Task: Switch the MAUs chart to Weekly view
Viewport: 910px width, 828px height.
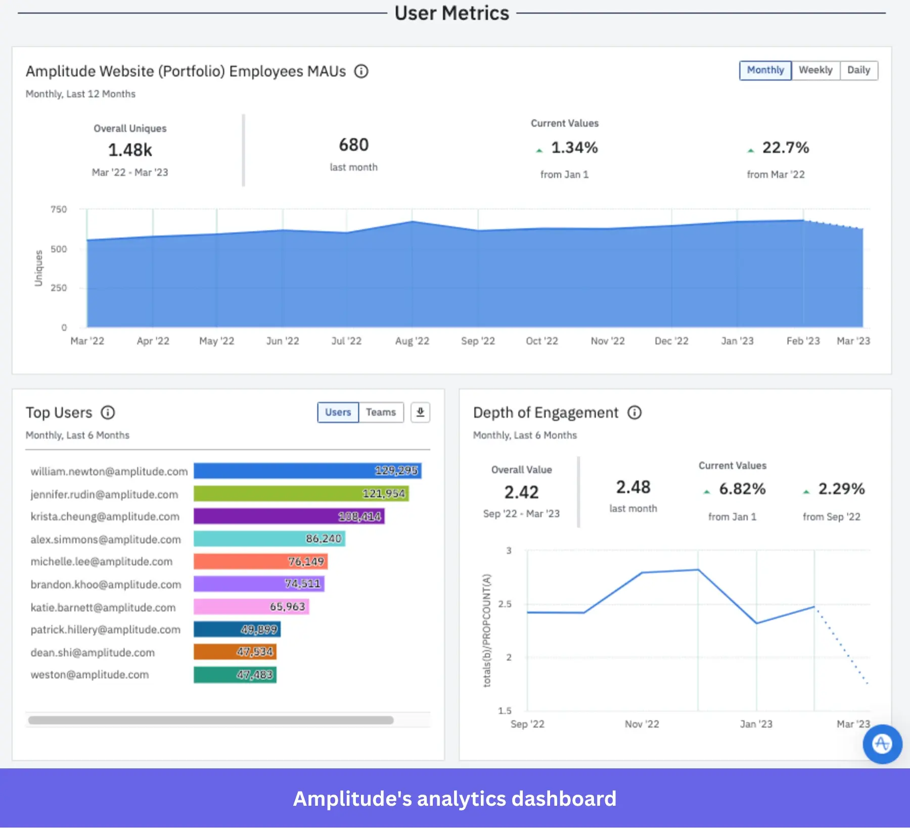Action: (815, 70)
